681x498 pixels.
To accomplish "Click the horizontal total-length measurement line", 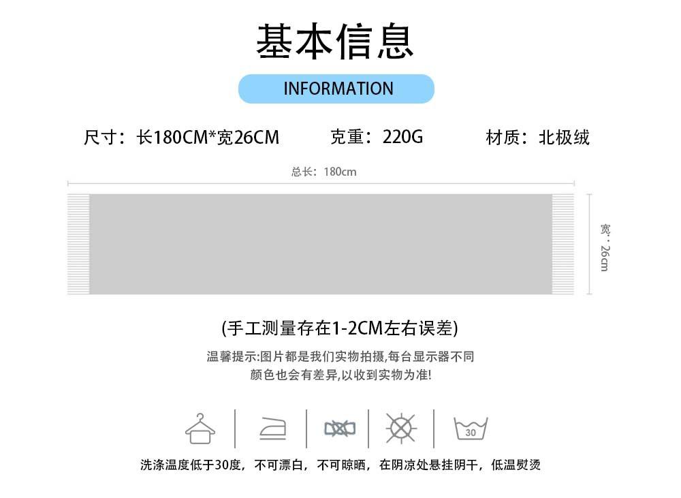I will coord(320,183).
